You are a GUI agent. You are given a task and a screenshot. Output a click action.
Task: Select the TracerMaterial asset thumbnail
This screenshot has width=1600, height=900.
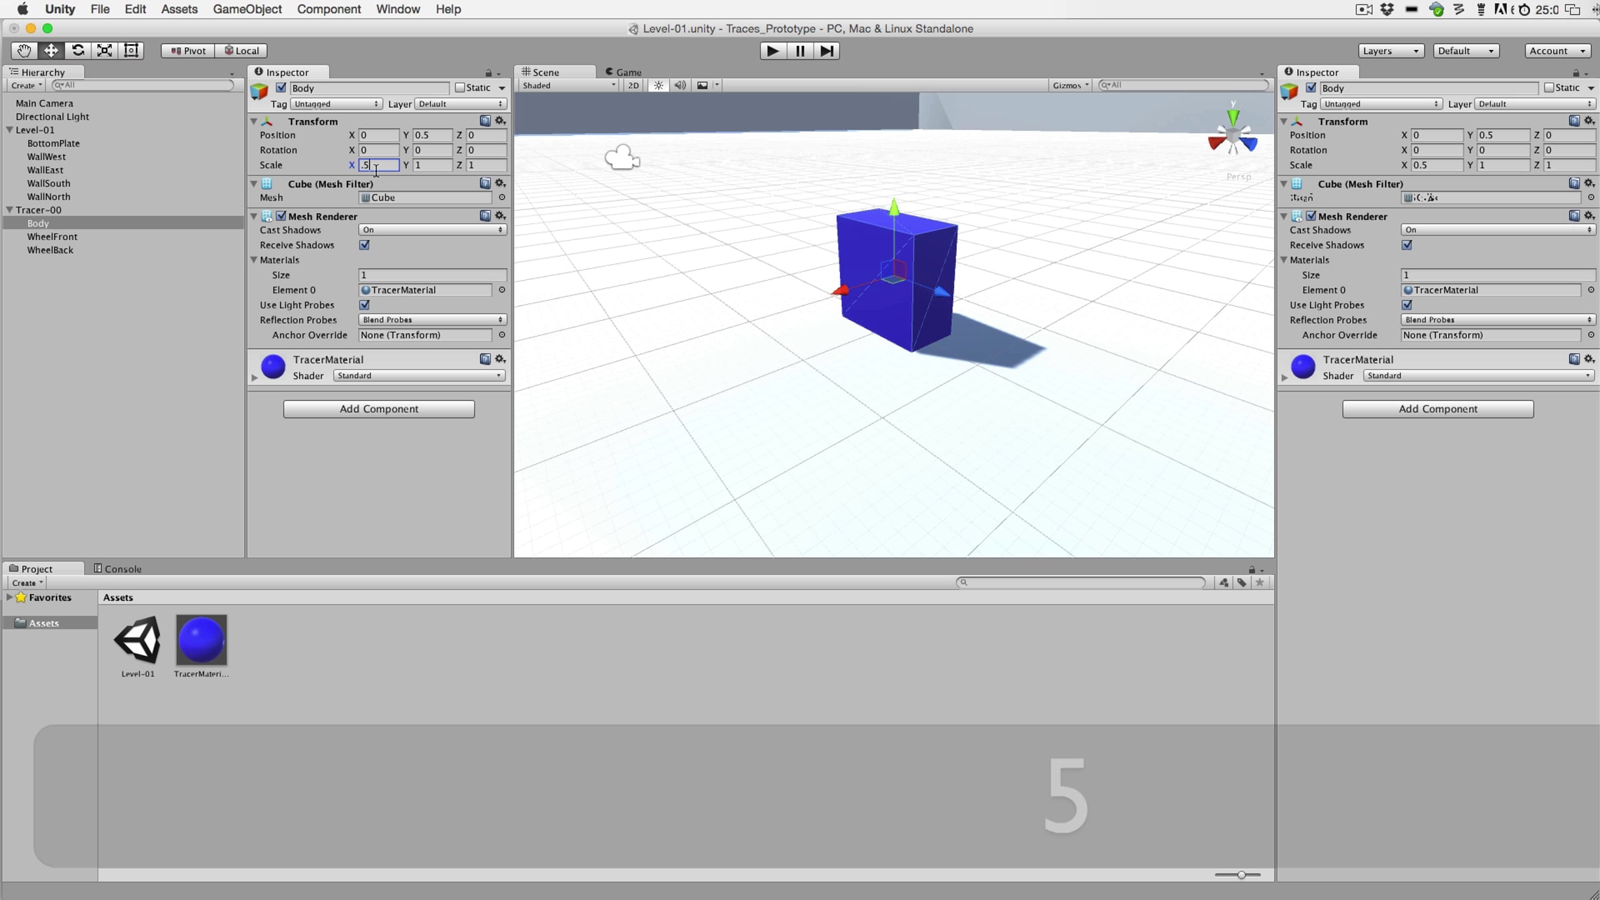coord(201,640)
